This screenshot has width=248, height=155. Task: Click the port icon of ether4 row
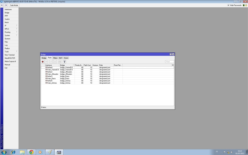(46, 67)
